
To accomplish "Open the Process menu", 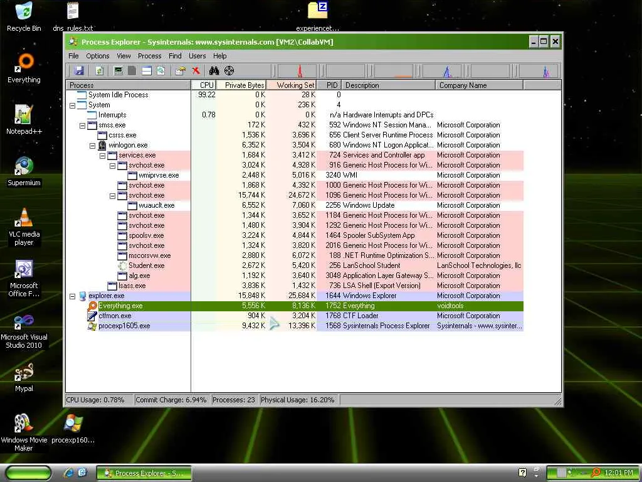I will [x=149, y=56].
